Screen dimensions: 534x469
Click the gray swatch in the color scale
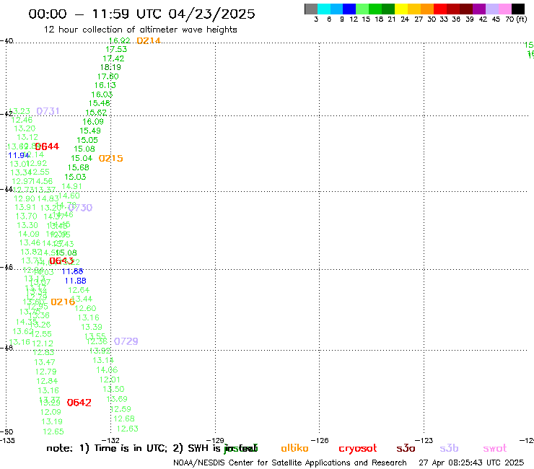[311, 9]
